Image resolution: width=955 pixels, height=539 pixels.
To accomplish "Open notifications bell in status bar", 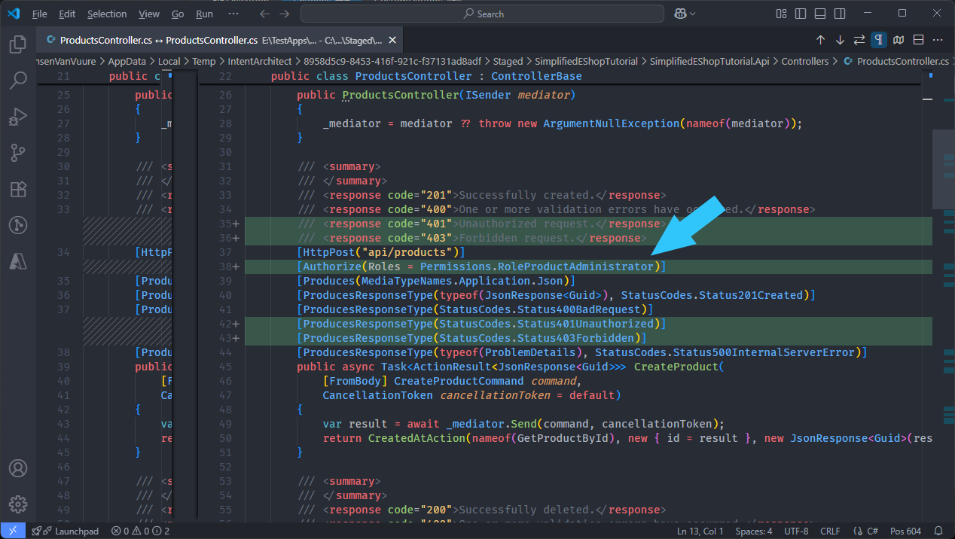I will tap(938, 531).
